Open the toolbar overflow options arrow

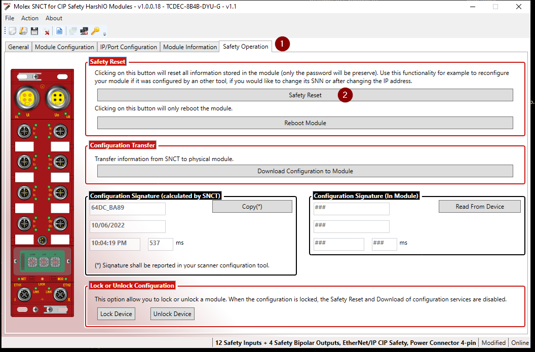[x=105, y=34]
